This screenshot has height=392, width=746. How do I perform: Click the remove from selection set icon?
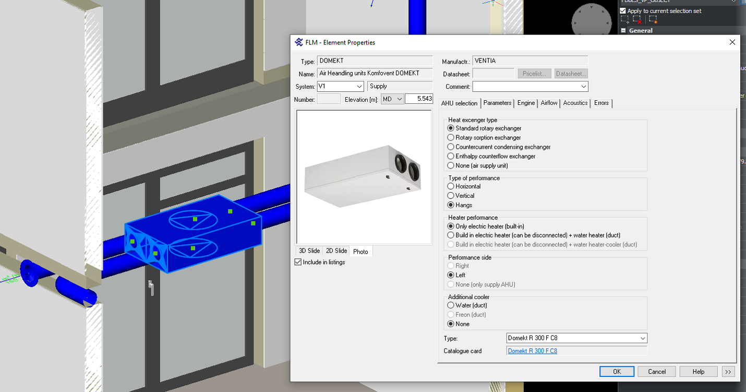(x=637, y=19)
